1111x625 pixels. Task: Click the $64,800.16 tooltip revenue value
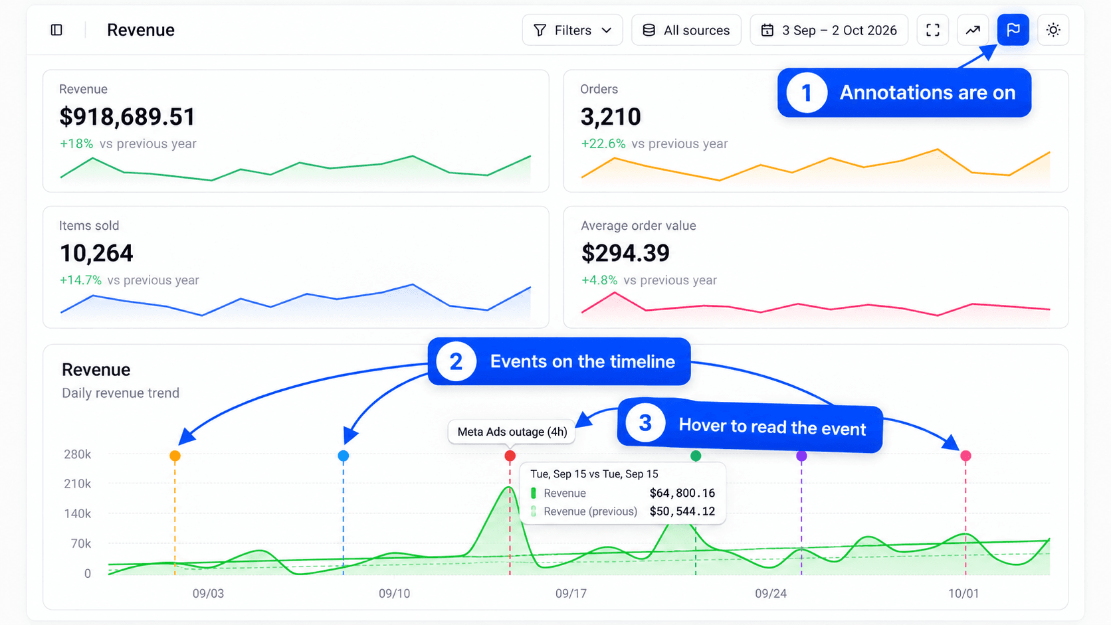682,493
